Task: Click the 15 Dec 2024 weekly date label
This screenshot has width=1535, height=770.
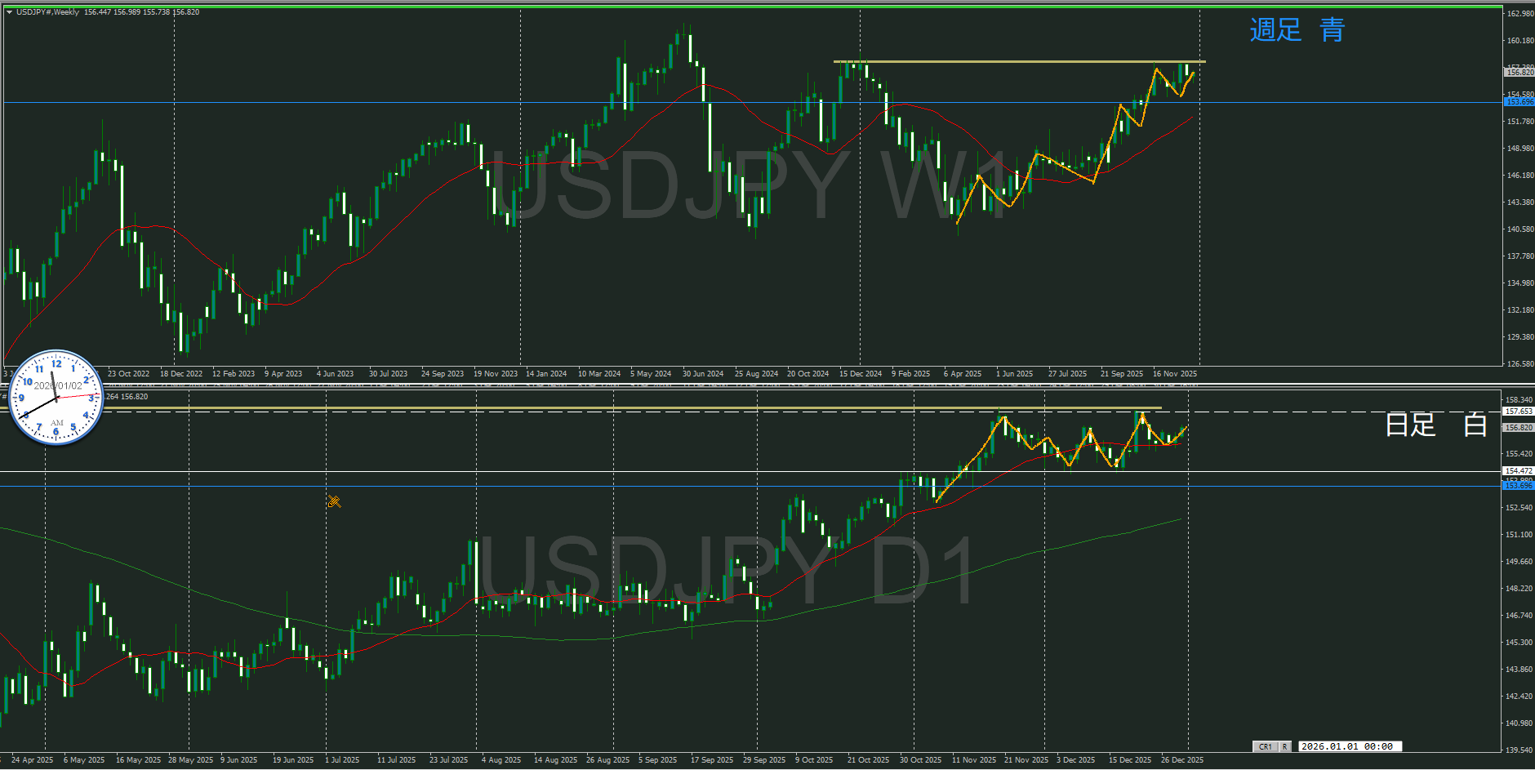Action: (861, 374)
